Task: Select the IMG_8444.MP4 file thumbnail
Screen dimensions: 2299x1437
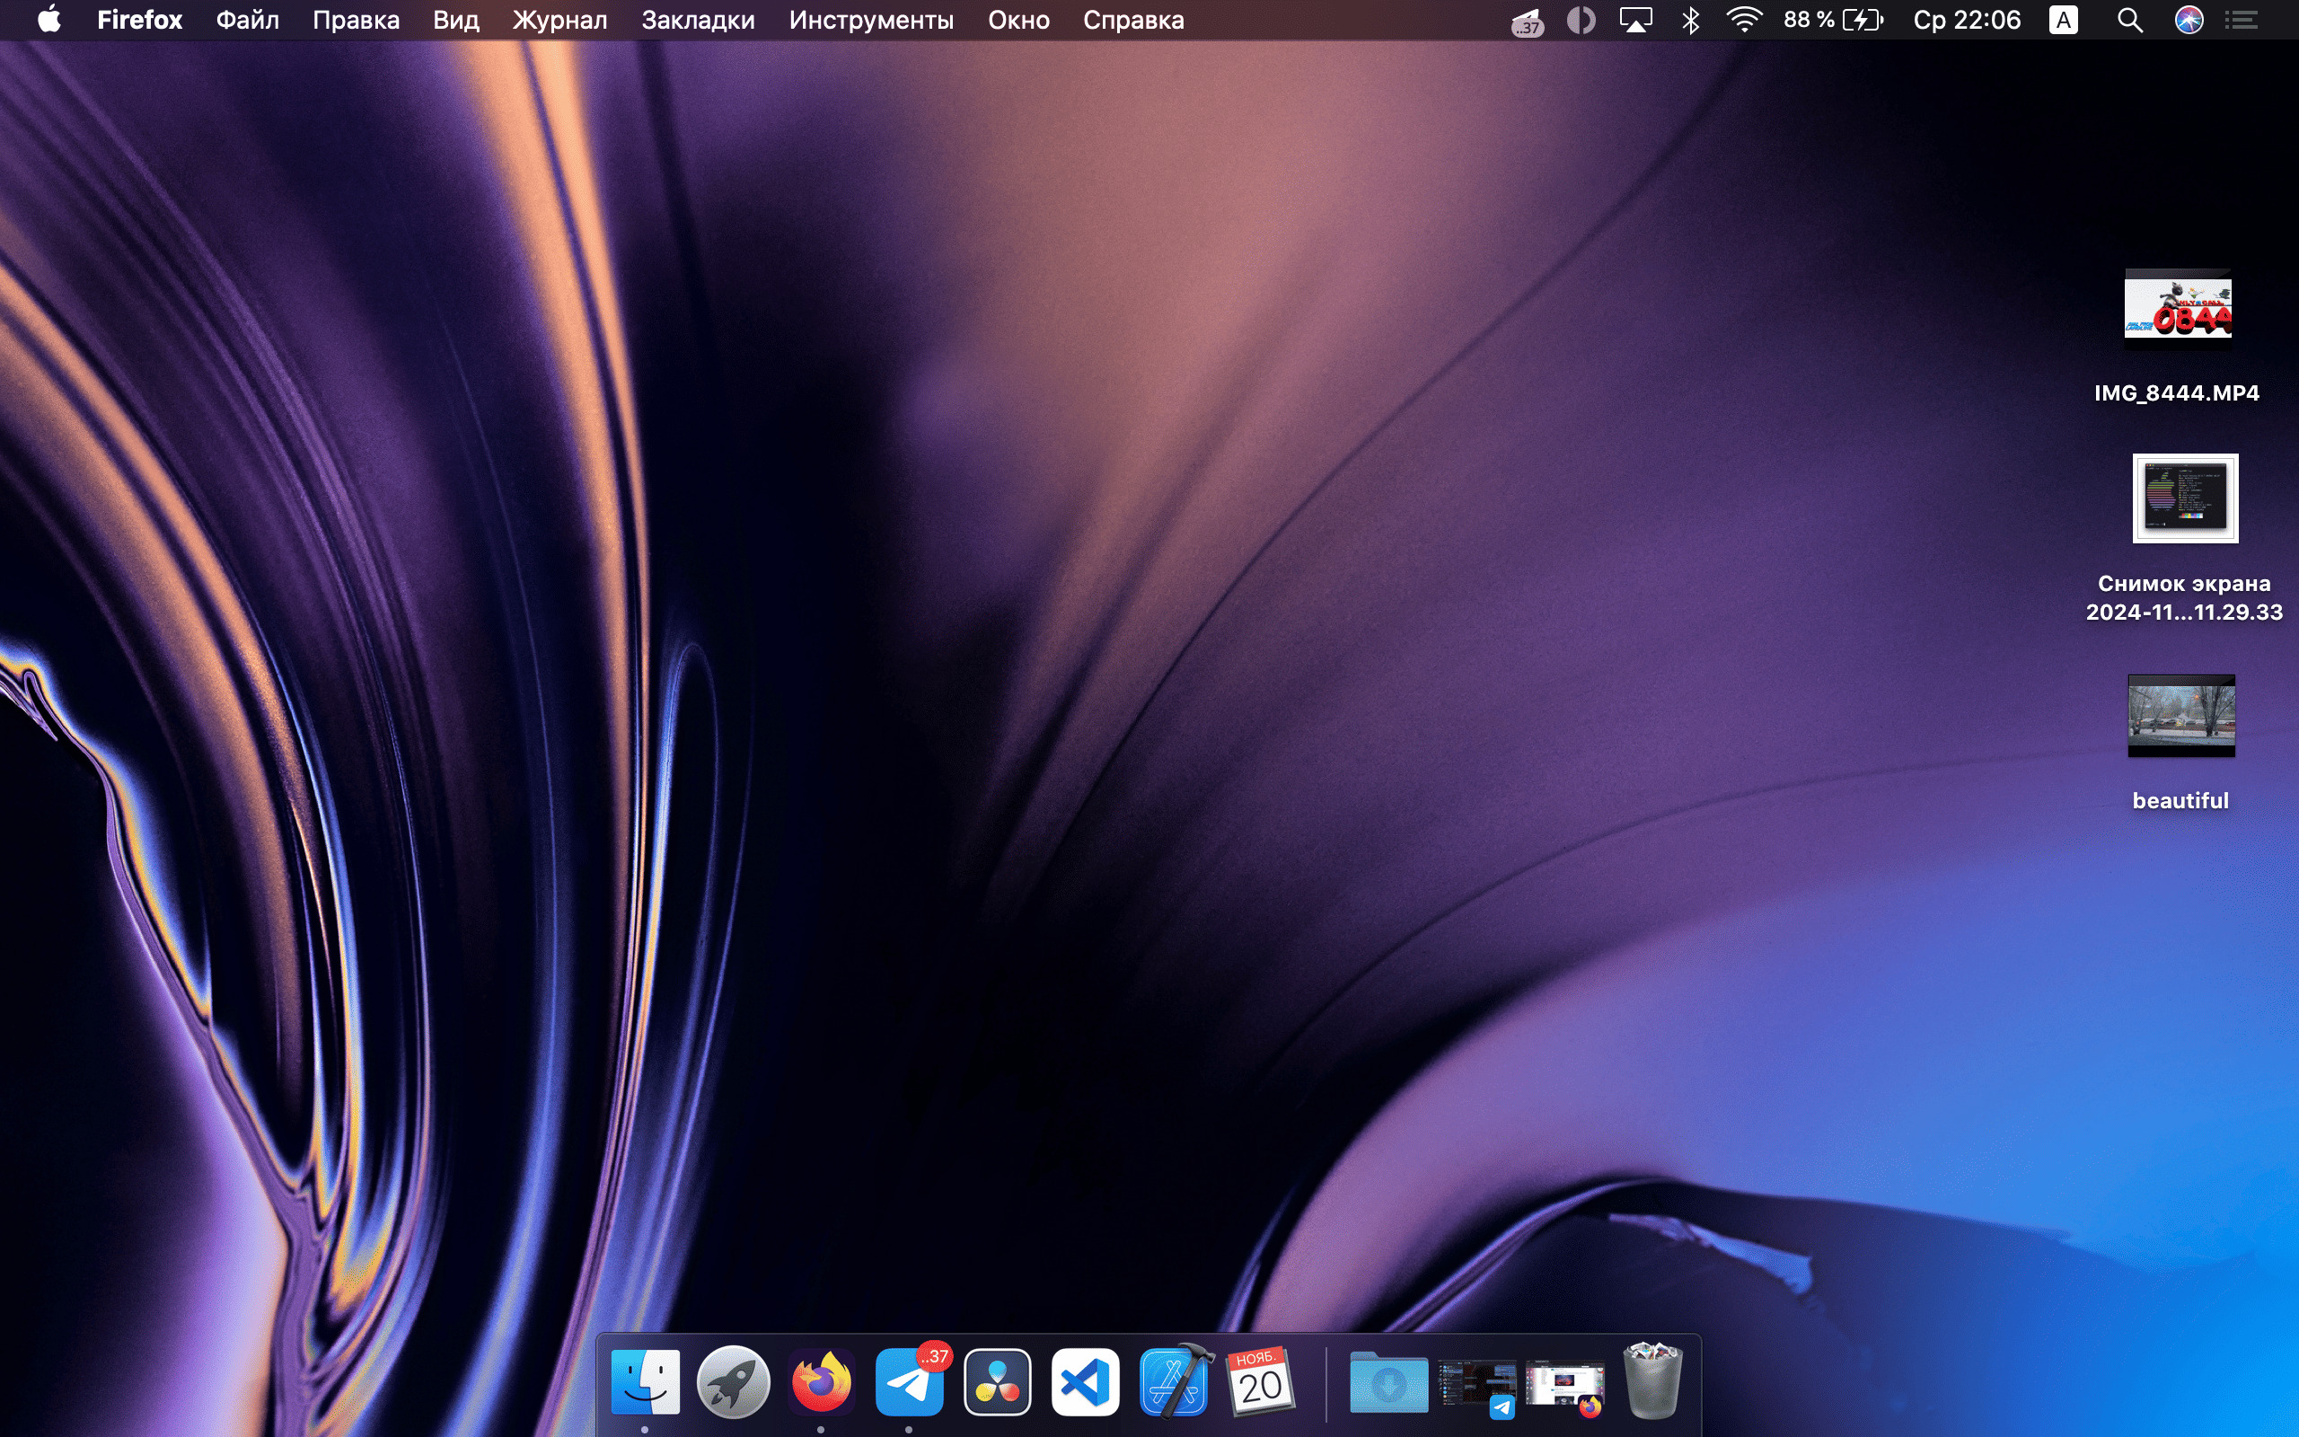Action: pyautogui.click(x=2178, y=309)
